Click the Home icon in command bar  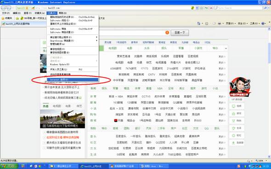point(199,23)
